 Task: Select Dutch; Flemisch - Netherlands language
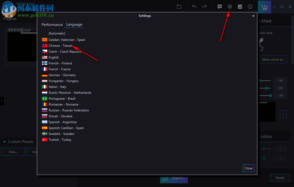tap(67, 92)
